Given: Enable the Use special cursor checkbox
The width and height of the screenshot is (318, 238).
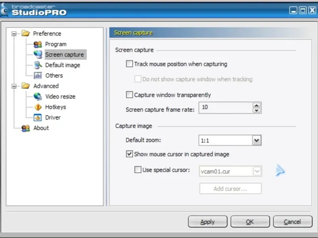Looking at the screenshot, I should (x=138, y=170).
